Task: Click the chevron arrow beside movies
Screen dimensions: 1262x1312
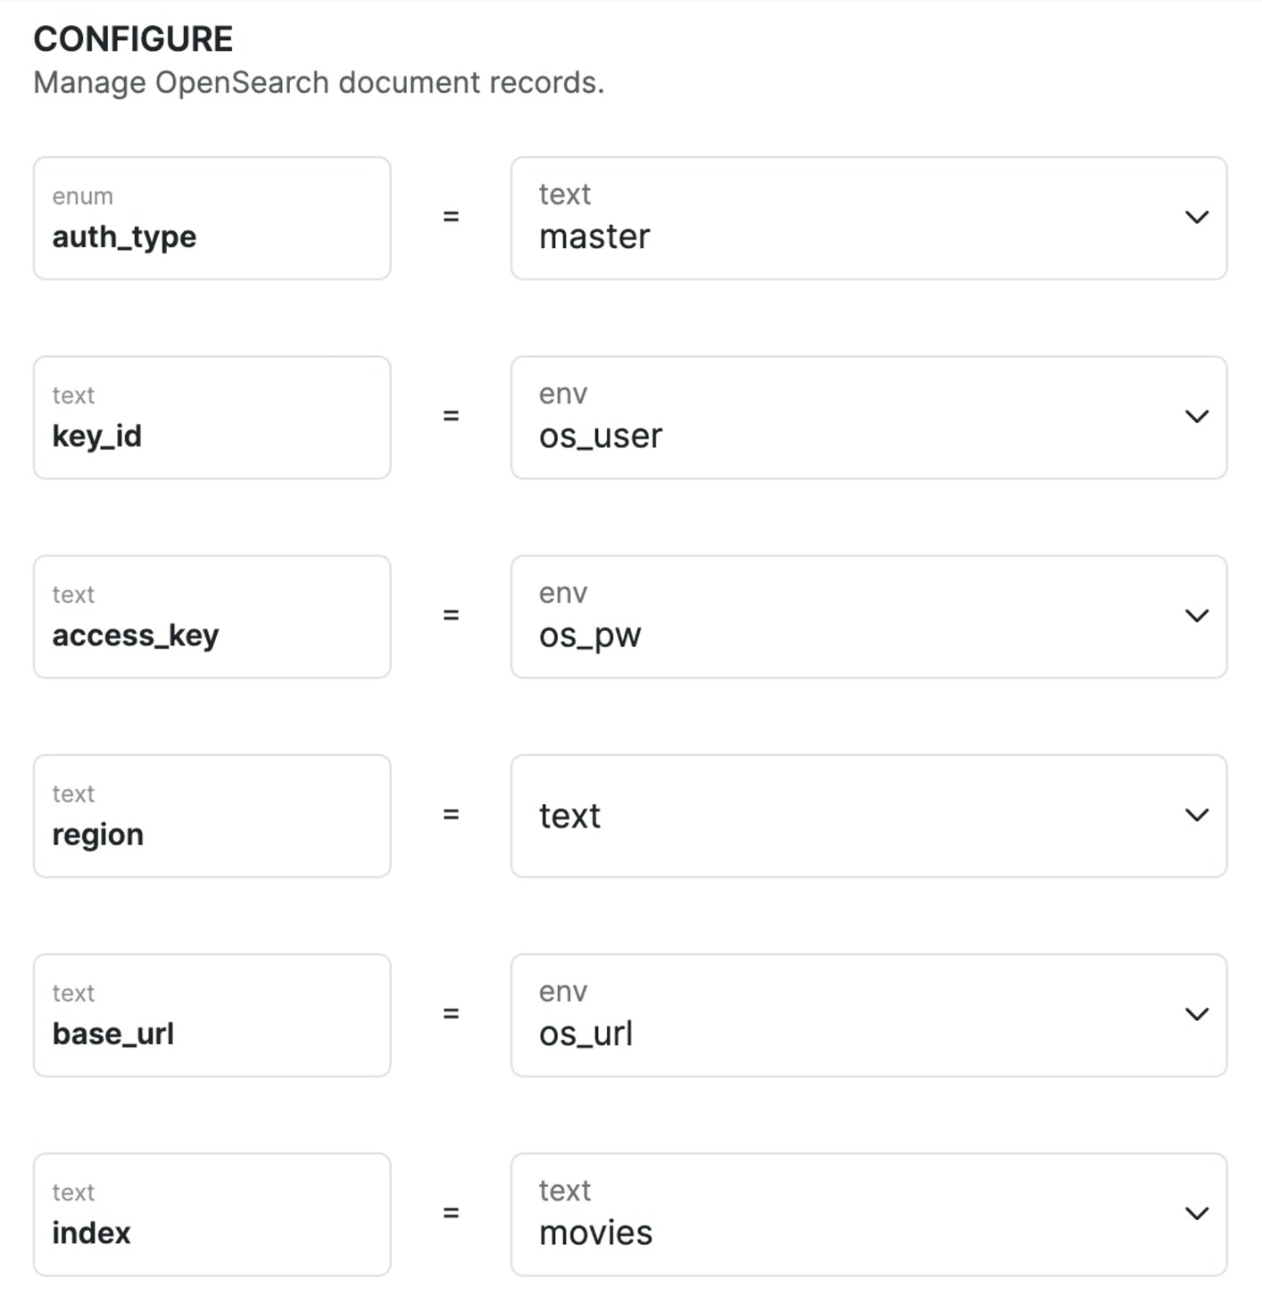Action: coord(1196,1213)
